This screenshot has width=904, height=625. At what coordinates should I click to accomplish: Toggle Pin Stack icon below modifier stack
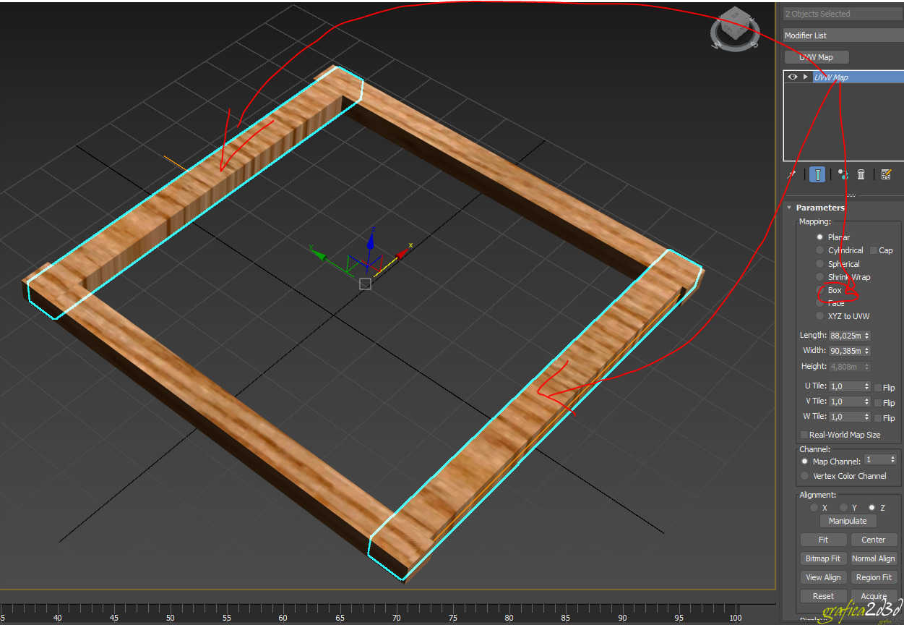click(792, 174)
